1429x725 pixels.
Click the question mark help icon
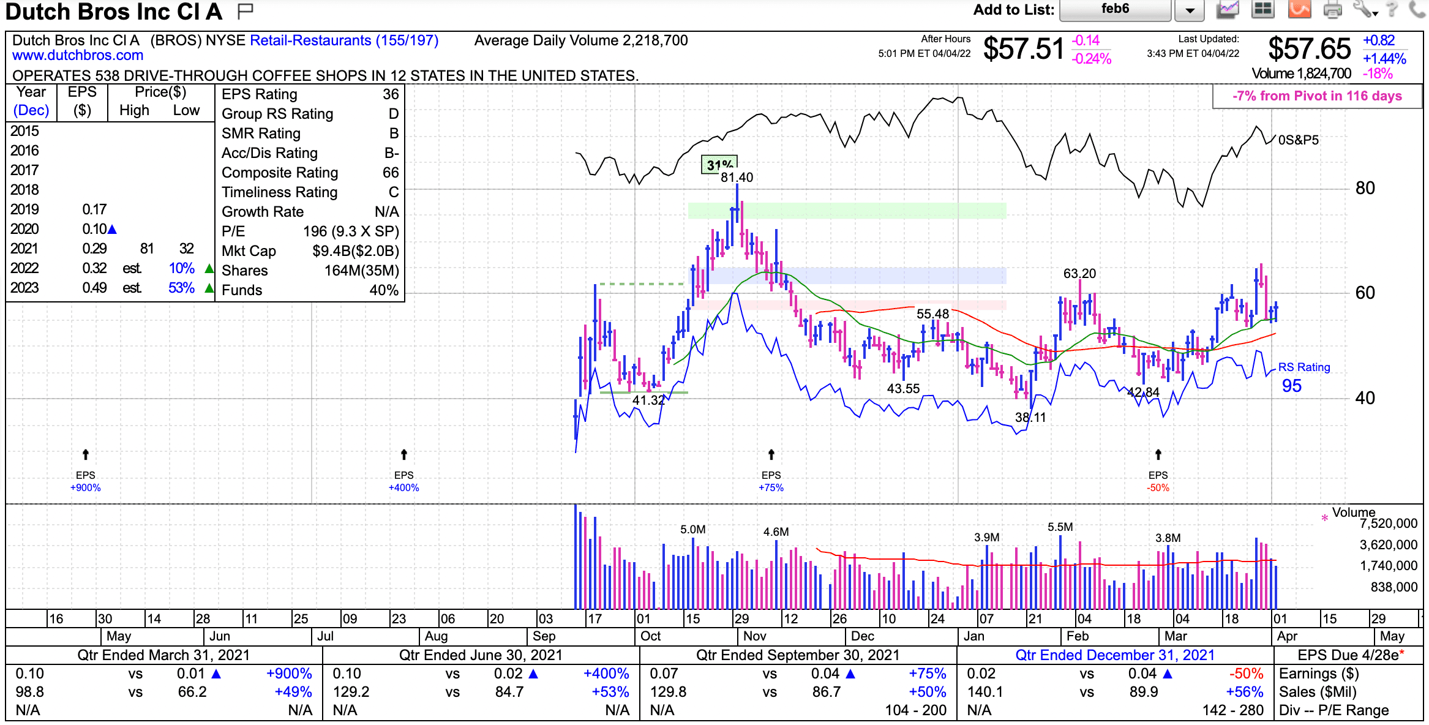coord(1392,9)
